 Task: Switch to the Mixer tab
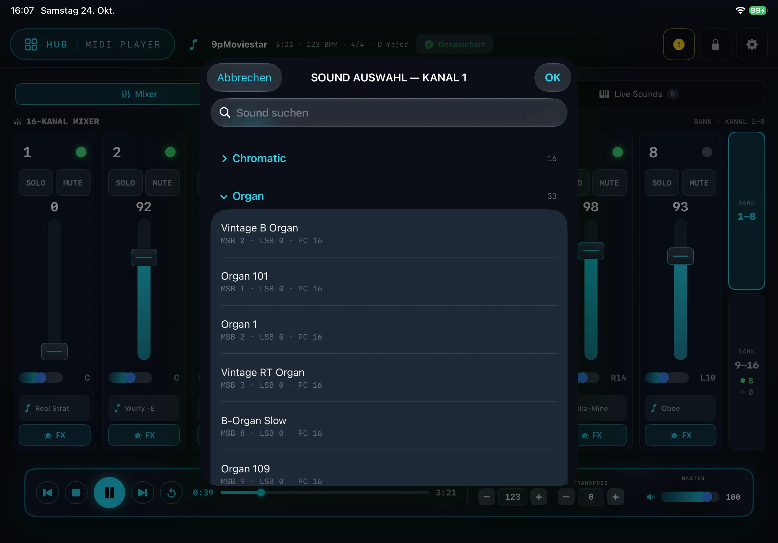pyautogui.click(x=139, y=94)
